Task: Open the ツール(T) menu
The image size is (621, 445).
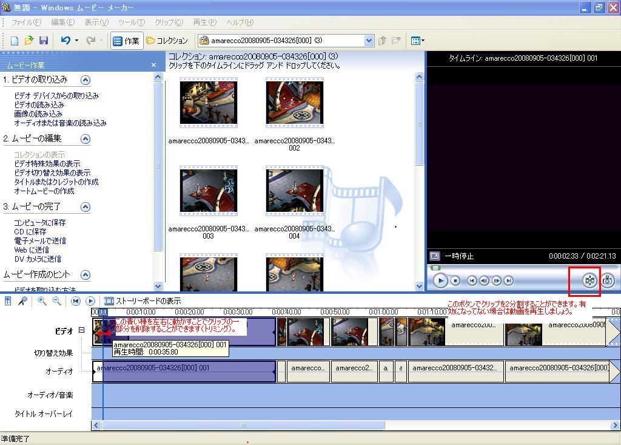Action: (x=132, y=22)
